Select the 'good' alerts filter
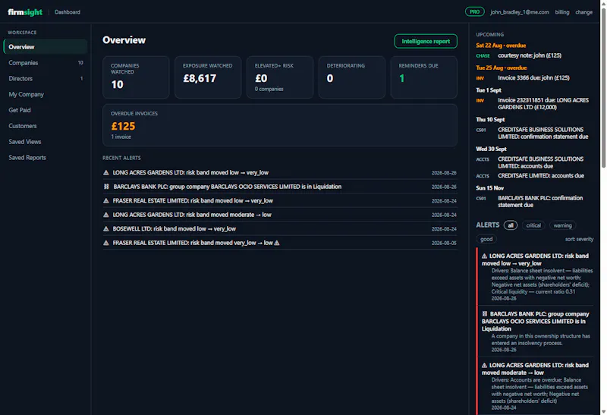 (x=486, y=239)
